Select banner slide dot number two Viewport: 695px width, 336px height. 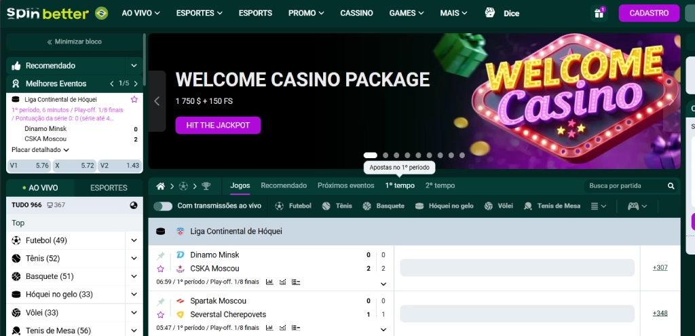tap(386, 155)
